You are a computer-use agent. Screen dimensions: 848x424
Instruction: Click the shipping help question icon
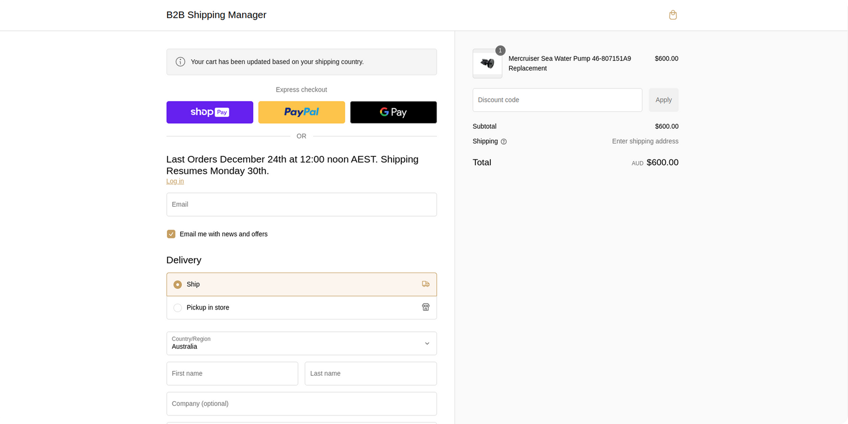point(503,142)
